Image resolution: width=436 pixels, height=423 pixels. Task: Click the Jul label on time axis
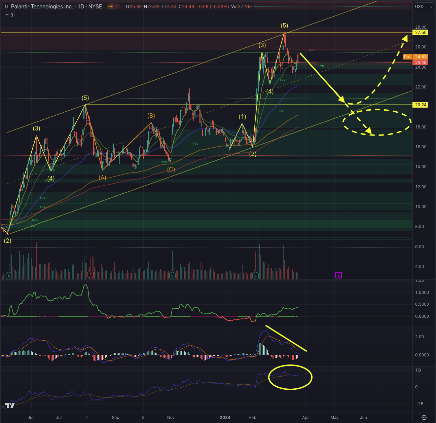59,418
